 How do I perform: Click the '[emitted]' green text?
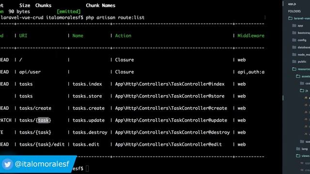tap(69, 12)
